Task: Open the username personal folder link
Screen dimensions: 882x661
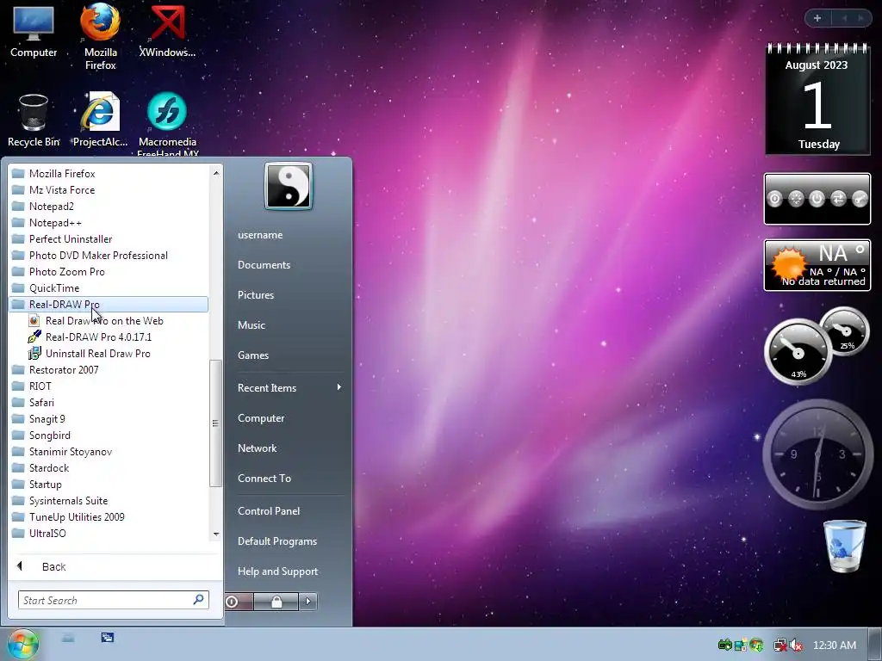Action: point(260,235)
